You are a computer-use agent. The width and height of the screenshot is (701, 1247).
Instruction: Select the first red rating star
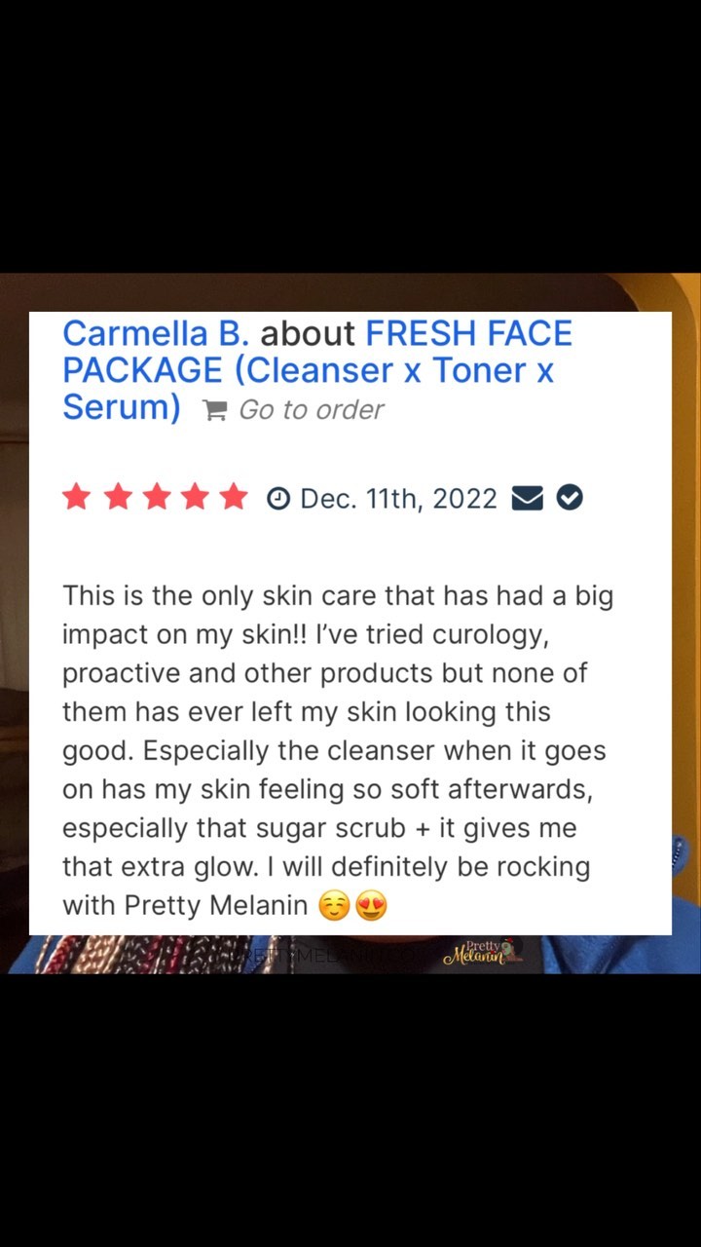(76, 498)
